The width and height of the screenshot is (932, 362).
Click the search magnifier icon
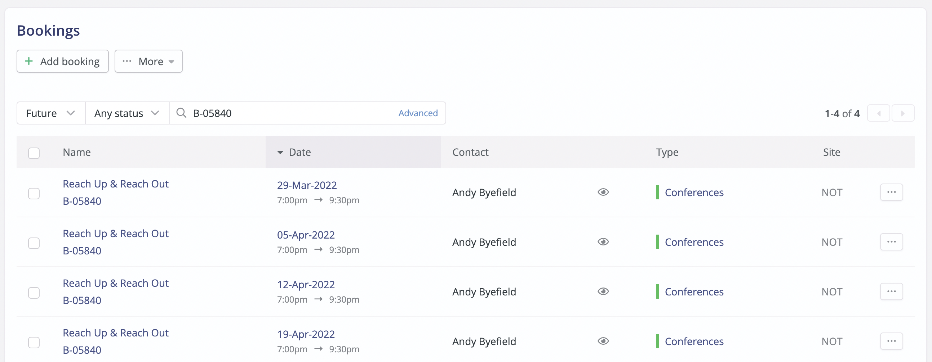pos(181,113)
